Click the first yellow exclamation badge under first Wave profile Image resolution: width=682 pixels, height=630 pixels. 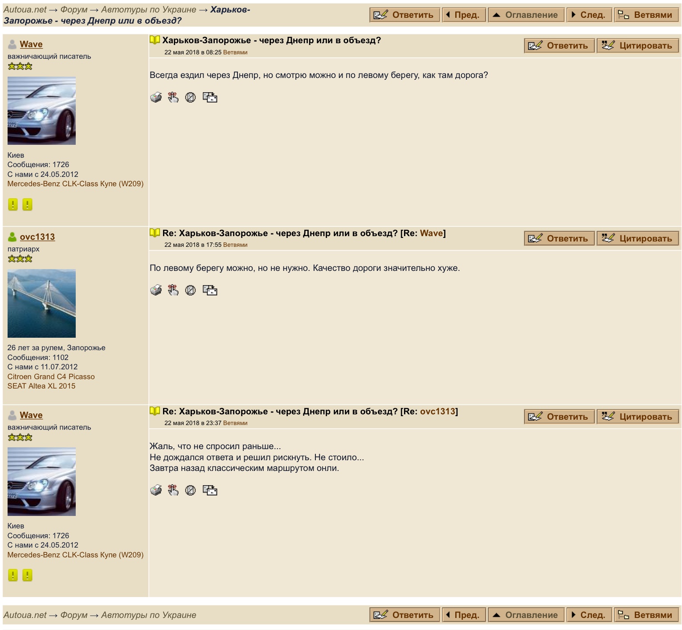point(13,205)
